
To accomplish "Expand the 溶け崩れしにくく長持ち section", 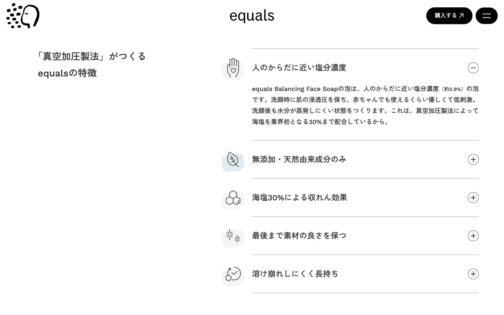I will coord(473,274).
